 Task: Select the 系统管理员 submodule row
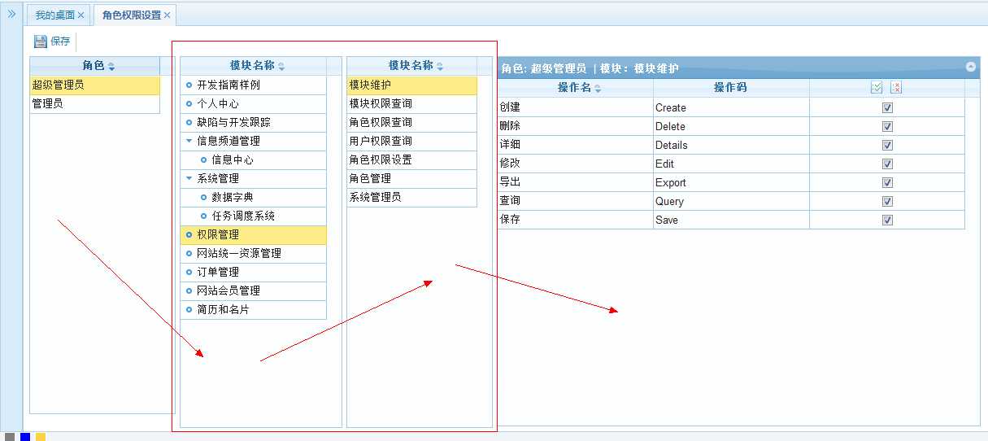tap(411, 197)
